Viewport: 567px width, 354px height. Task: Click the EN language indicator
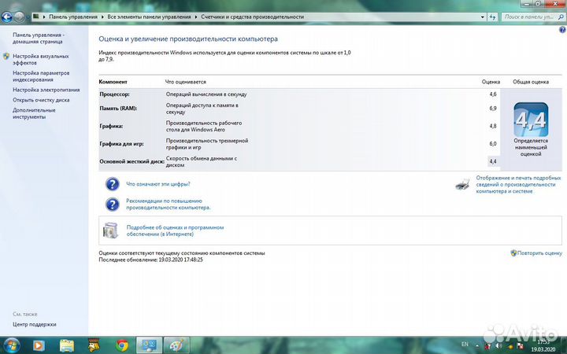tap(465, 345)
